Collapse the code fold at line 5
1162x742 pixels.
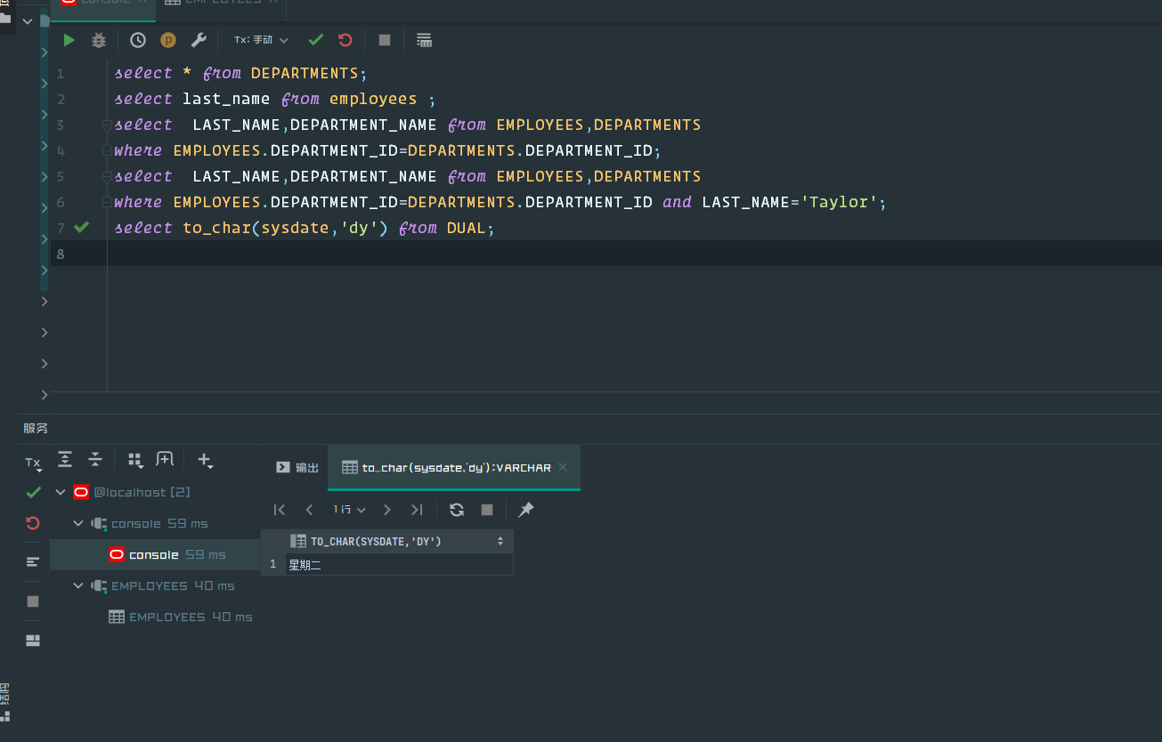click(106, 176)
